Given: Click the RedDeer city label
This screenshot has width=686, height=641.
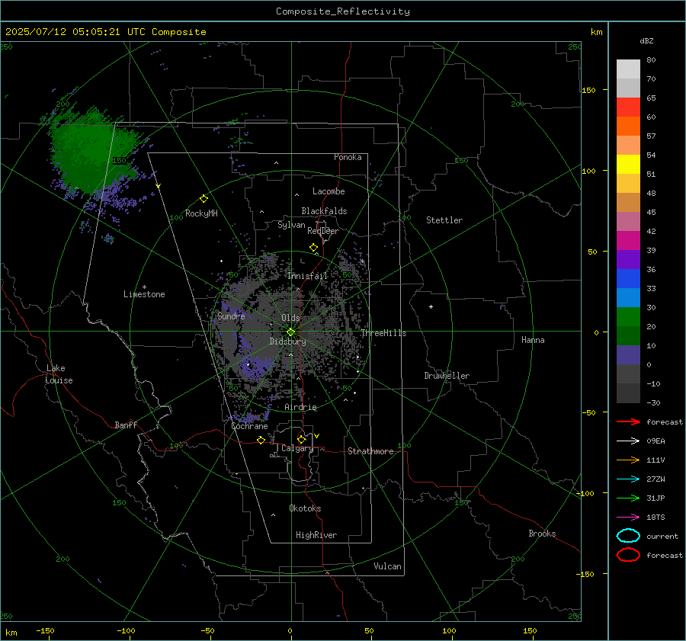Looking at the screenshot, I should (323, 231).
